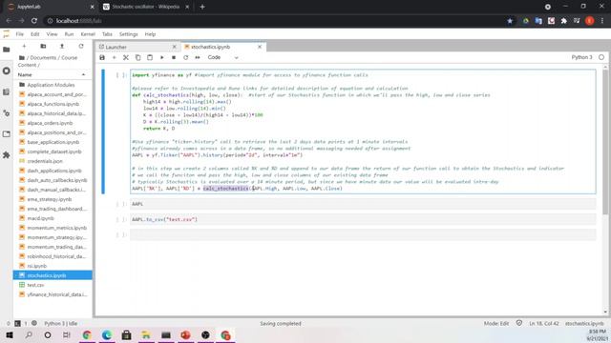Open the Property Inspector gears sidebar icon

coord(7,113)
